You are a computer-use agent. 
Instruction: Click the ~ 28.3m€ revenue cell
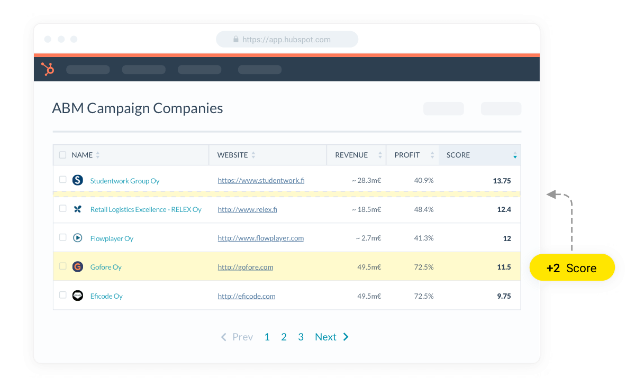[x=366, y=180]
